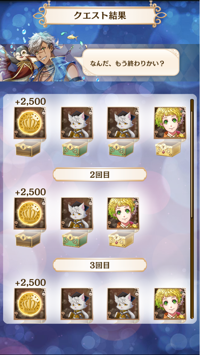Pick the green-haired boy card under 3回目
The width and height of the screenshot is (200, 355).
coord(170,304)
